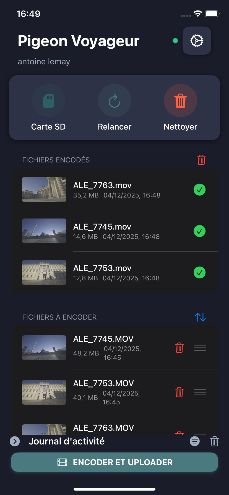229x495 pixels.
Task: Tap the Relancer refresh icon
Action: coord(114,101)
